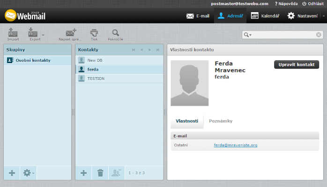Add a new contact using plus button
Screen dimensions: 327x187
pos(83,173)
